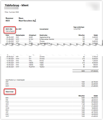
Task: Click amount '1.800,00' in the Telefon row
Action: tap(95, 67)
